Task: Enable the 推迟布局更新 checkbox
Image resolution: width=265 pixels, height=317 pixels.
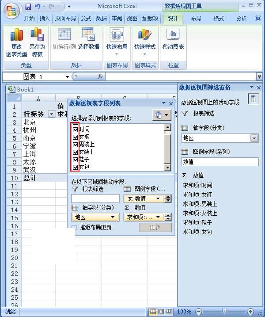Action: [74, 227]
